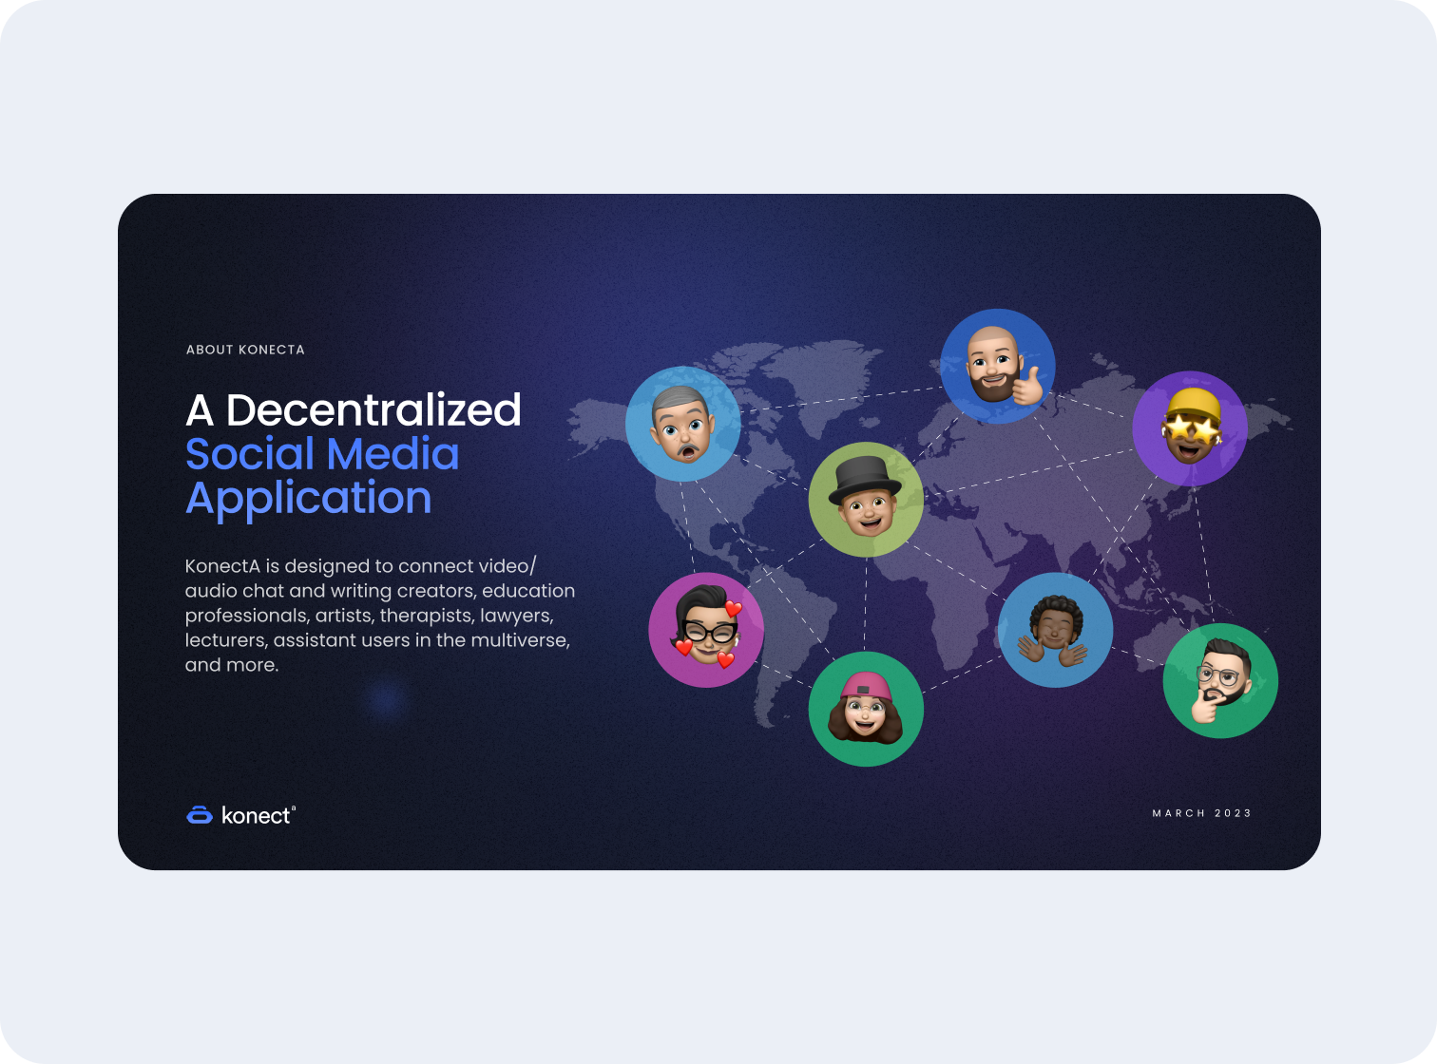Click the 'Application' heading line
Viewport: 1437px width, 1064px height.
click(x=309, y=499)
